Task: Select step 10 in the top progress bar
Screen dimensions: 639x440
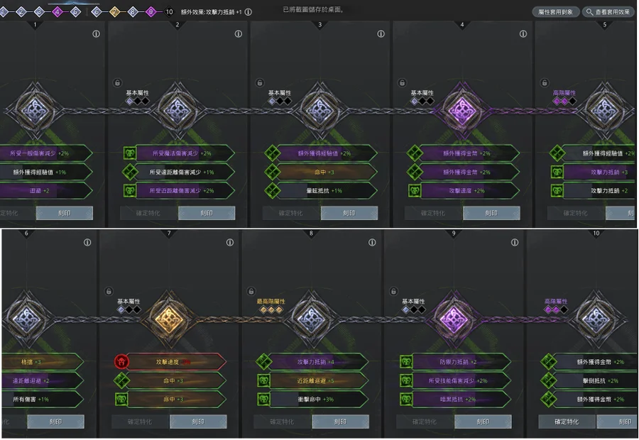Action: (x=169, y=12)
